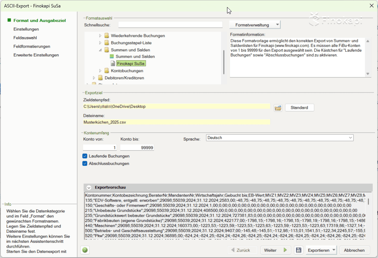
Task: Click the Formatinformation scroll-up arrow
Action: (x=368, y=41)
